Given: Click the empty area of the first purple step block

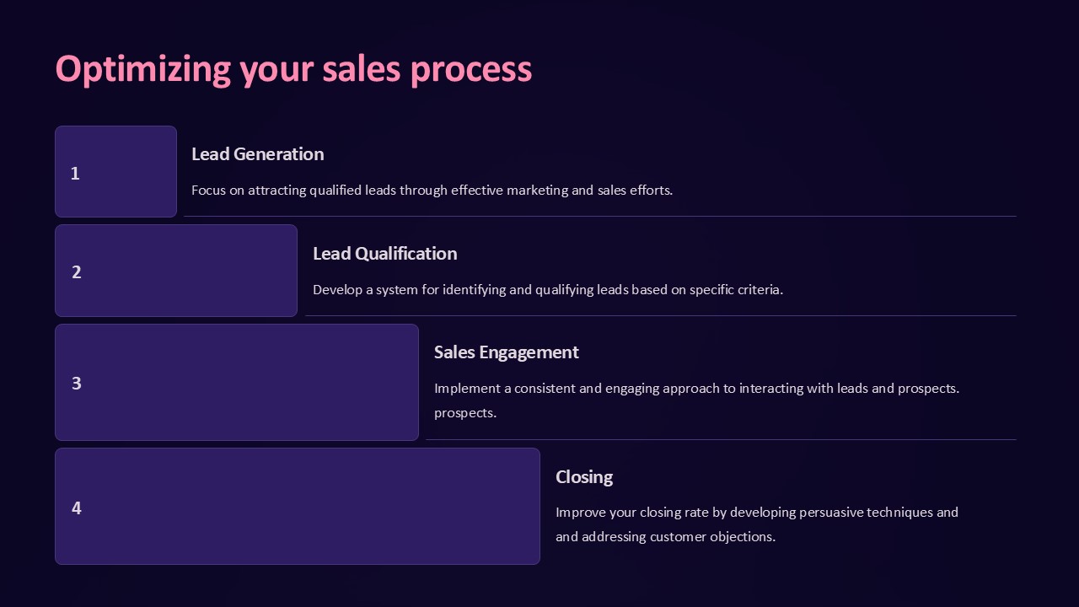Looking at the screenshot, I should coord(126,172).
